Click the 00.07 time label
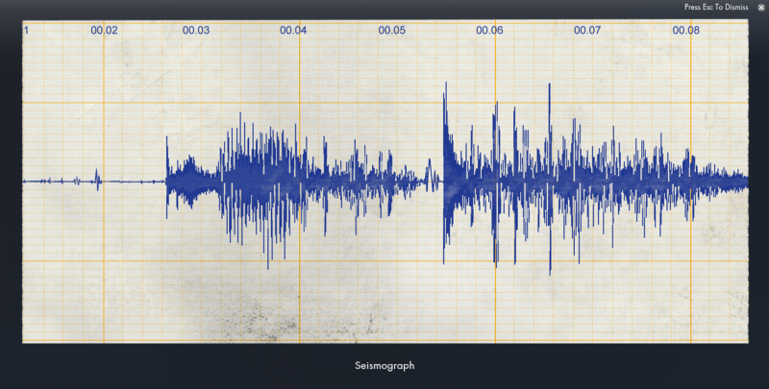Screen dimensions: 769x389 [x=587, y=31]
